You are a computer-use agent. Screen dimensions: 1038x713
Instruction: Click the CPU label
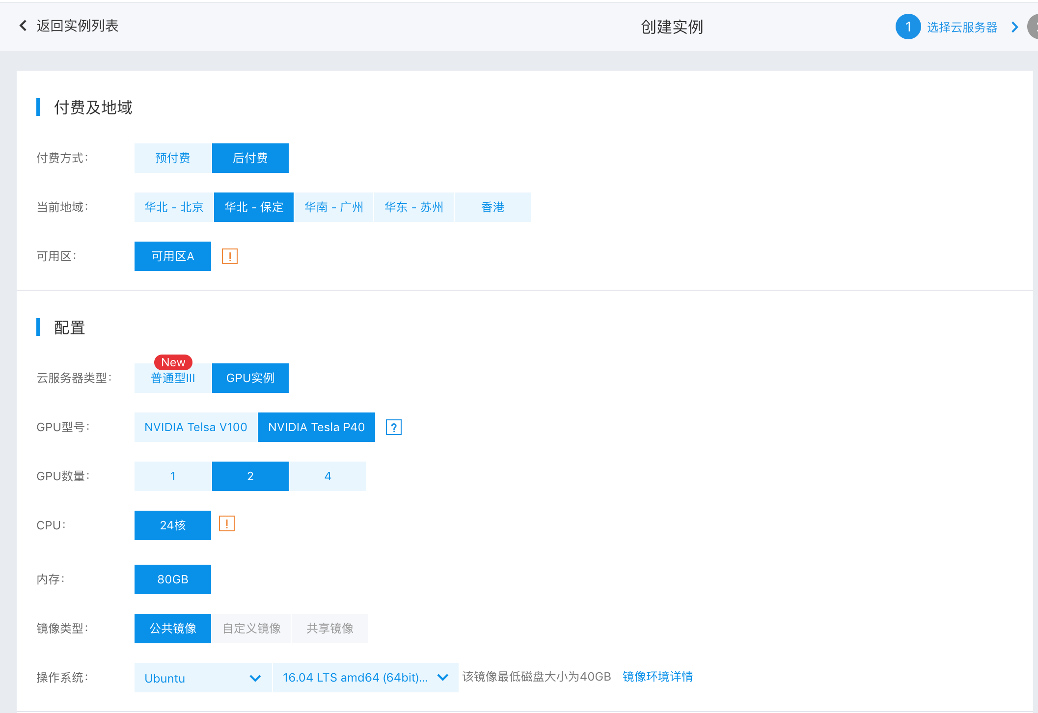[x=51, y=525]
